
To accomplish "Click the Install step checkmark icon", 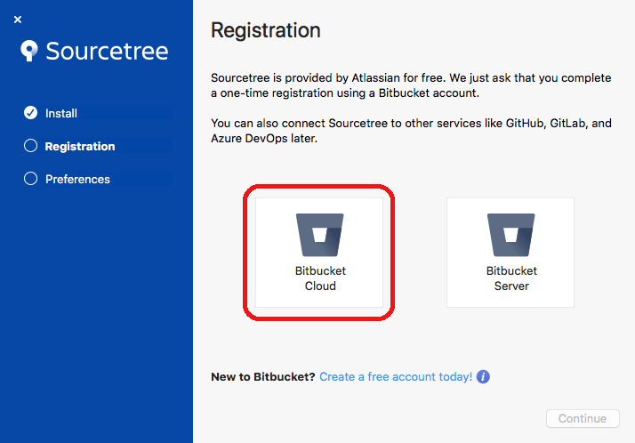I will pos(30,113).
